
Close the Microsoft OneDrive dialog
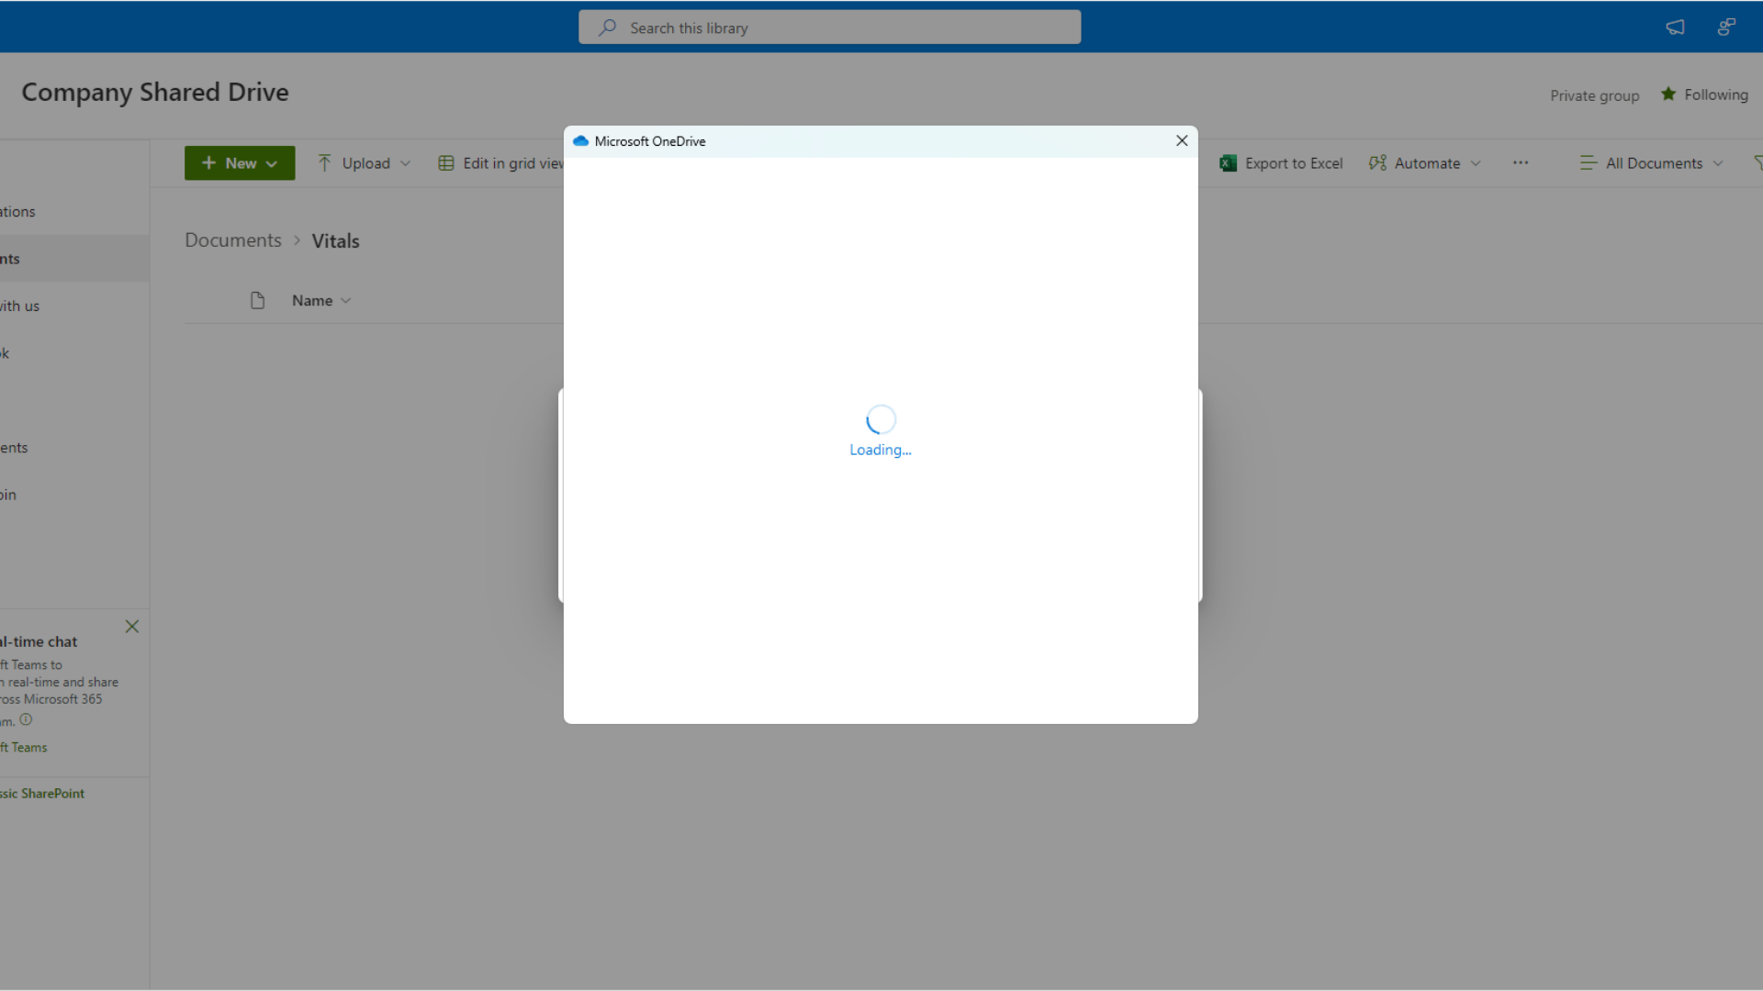tap(1182, 140)
